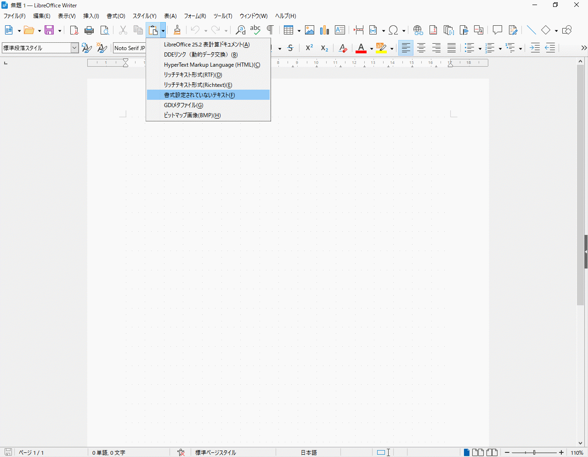Insert a comment with the speech-bubble icon
Screen dimensions: 588x457
click(497, 30)
